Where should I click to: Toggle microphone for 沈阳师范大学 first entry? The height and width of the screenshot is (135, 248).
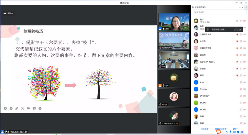[241, 34]
